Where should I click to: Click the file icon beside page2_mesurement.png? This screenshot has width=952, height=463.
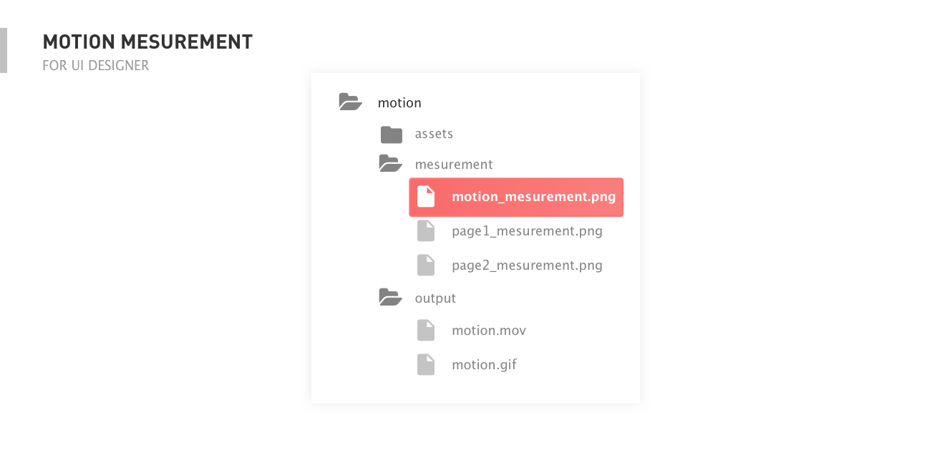pyautogui.click(x=426, y=265)
